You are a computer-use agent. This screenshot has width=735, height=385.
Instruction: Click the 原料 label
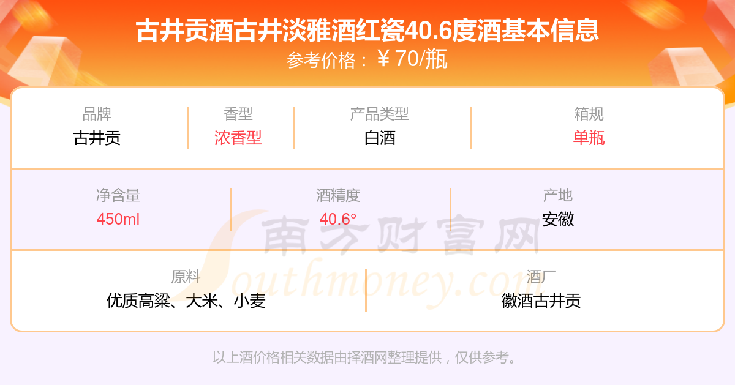(186, 277)
